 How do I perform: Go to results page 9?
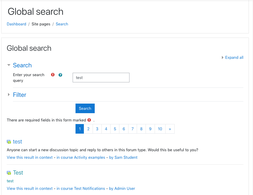[150, 129]
